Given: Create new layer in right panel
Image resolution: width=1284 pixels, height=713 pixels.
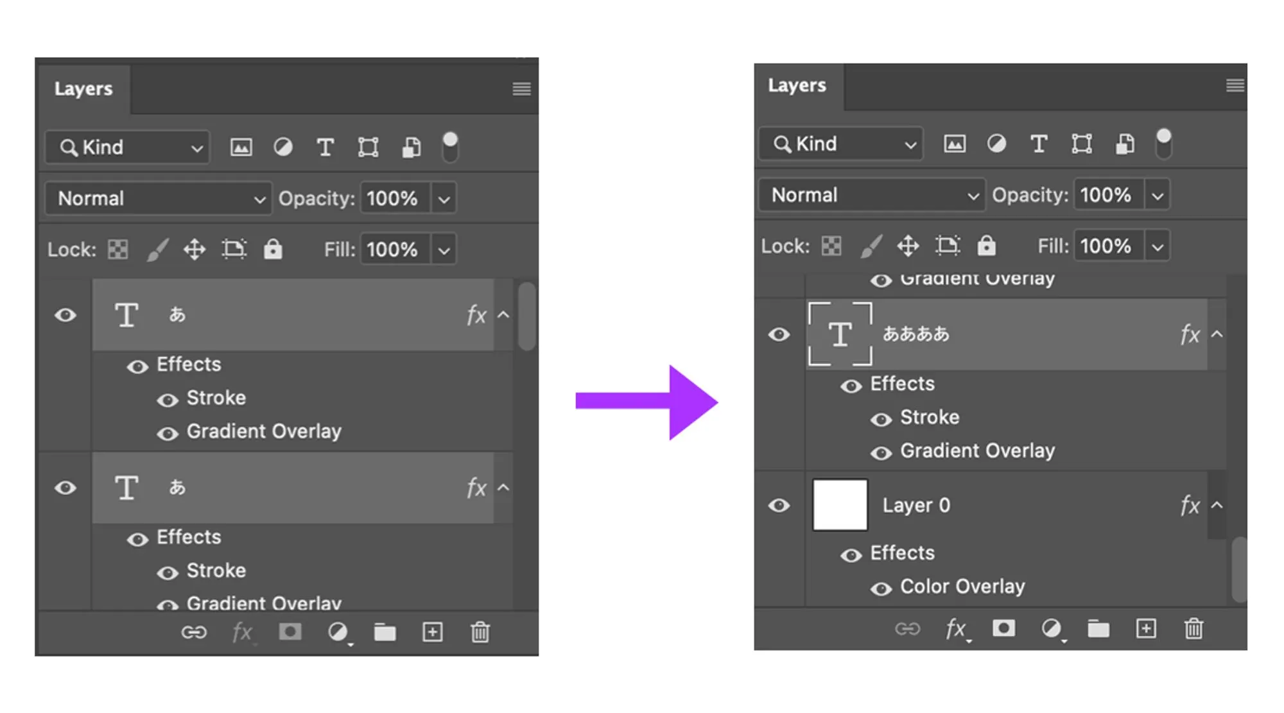Looking at the screenshot, I should point(1146,628).
